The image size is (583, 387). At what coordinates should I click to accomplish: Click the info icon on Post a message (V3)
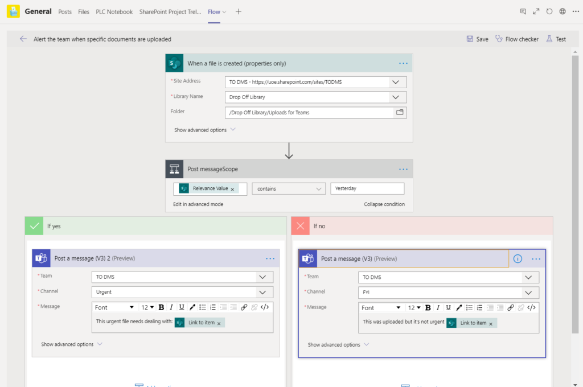coord(518,258)
